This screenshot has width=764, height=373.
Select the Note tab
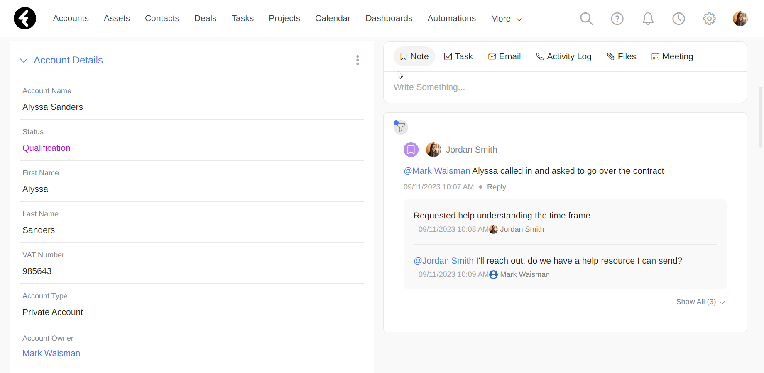414,56
